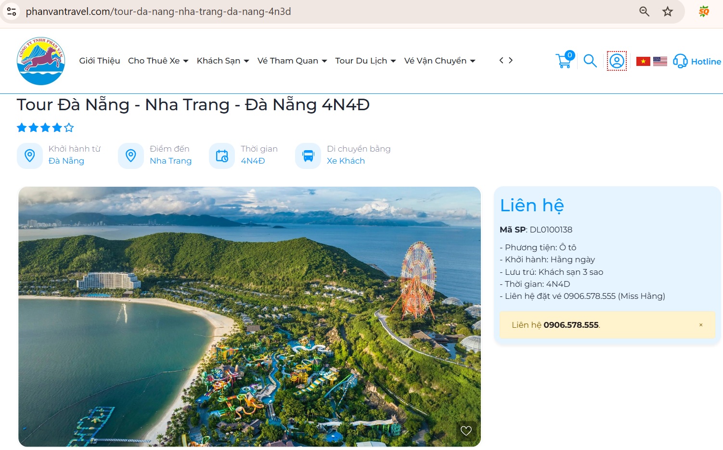Click the search magnifier icon
Viewport: 723px width, 450px height.
coord(590,61)
